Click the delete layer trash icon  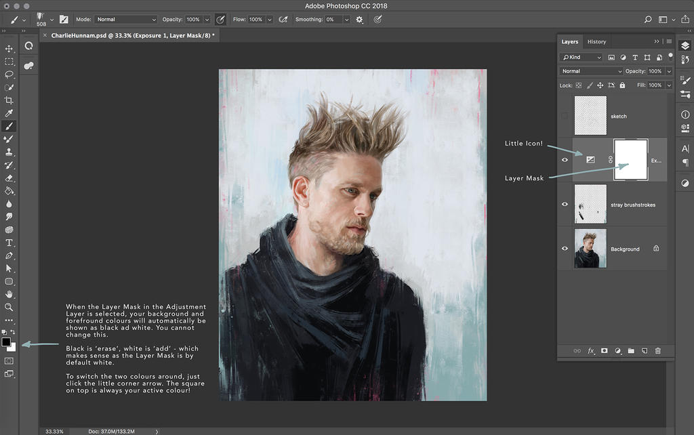(x=657, y=351)
